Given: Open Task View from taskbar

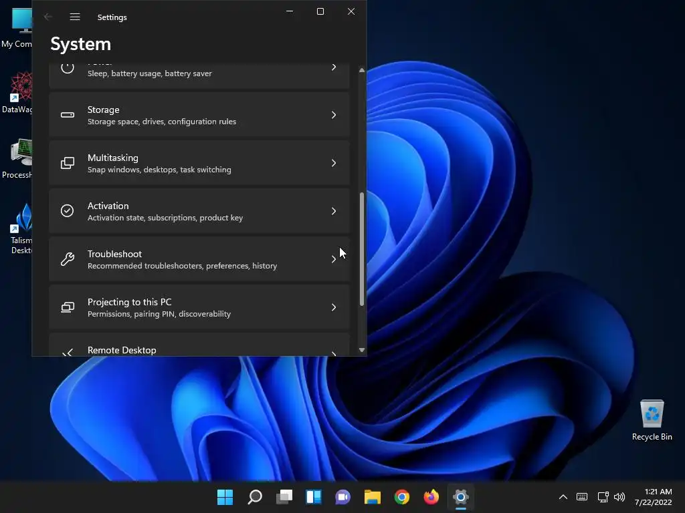Looking at the screenshot, I should [284, 497].
